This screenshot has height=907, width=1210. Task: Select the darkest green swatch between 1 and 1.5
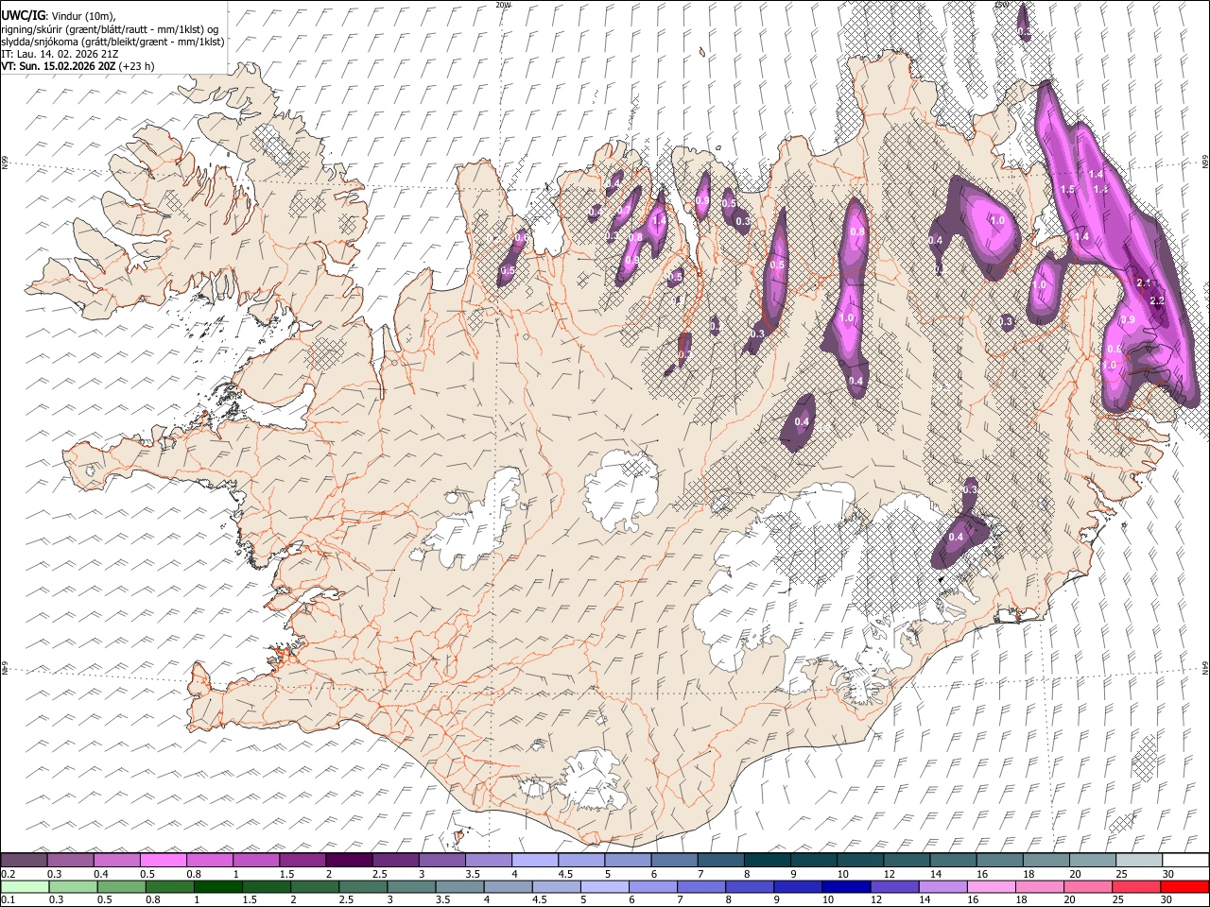click(217, 886)
